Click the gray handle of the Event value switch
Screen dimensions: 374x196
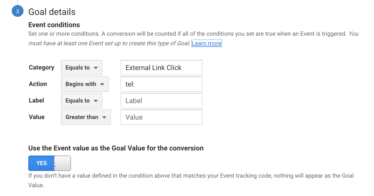[62, 163]
